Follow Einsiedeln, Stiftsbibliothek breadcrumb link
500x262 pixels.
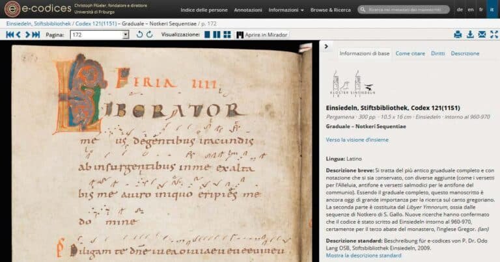pyautogui.click(x=38, y=23)
